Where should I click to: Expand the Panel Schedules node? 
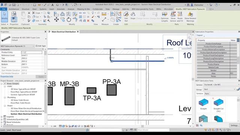(1, 122)
